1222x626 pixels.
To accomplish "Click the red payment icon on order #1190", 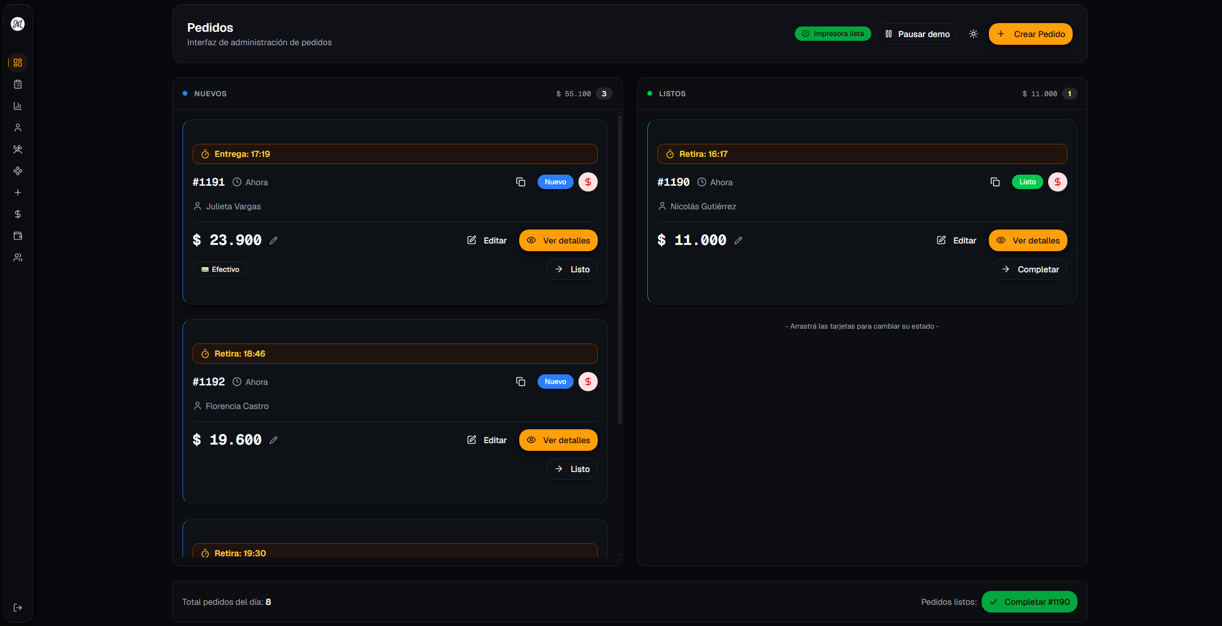I will click(1058, 182).
